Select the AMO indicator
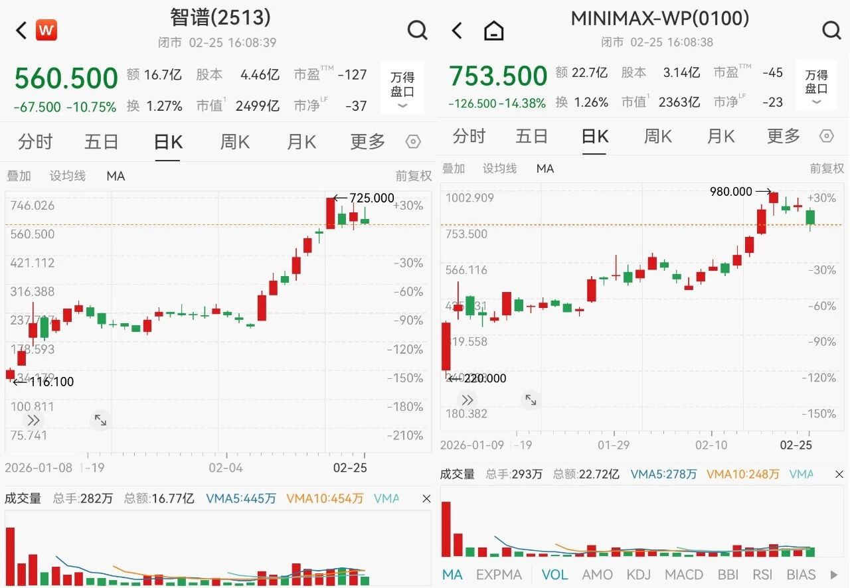Viewport: 850px width, 588px height. [597, 575]
